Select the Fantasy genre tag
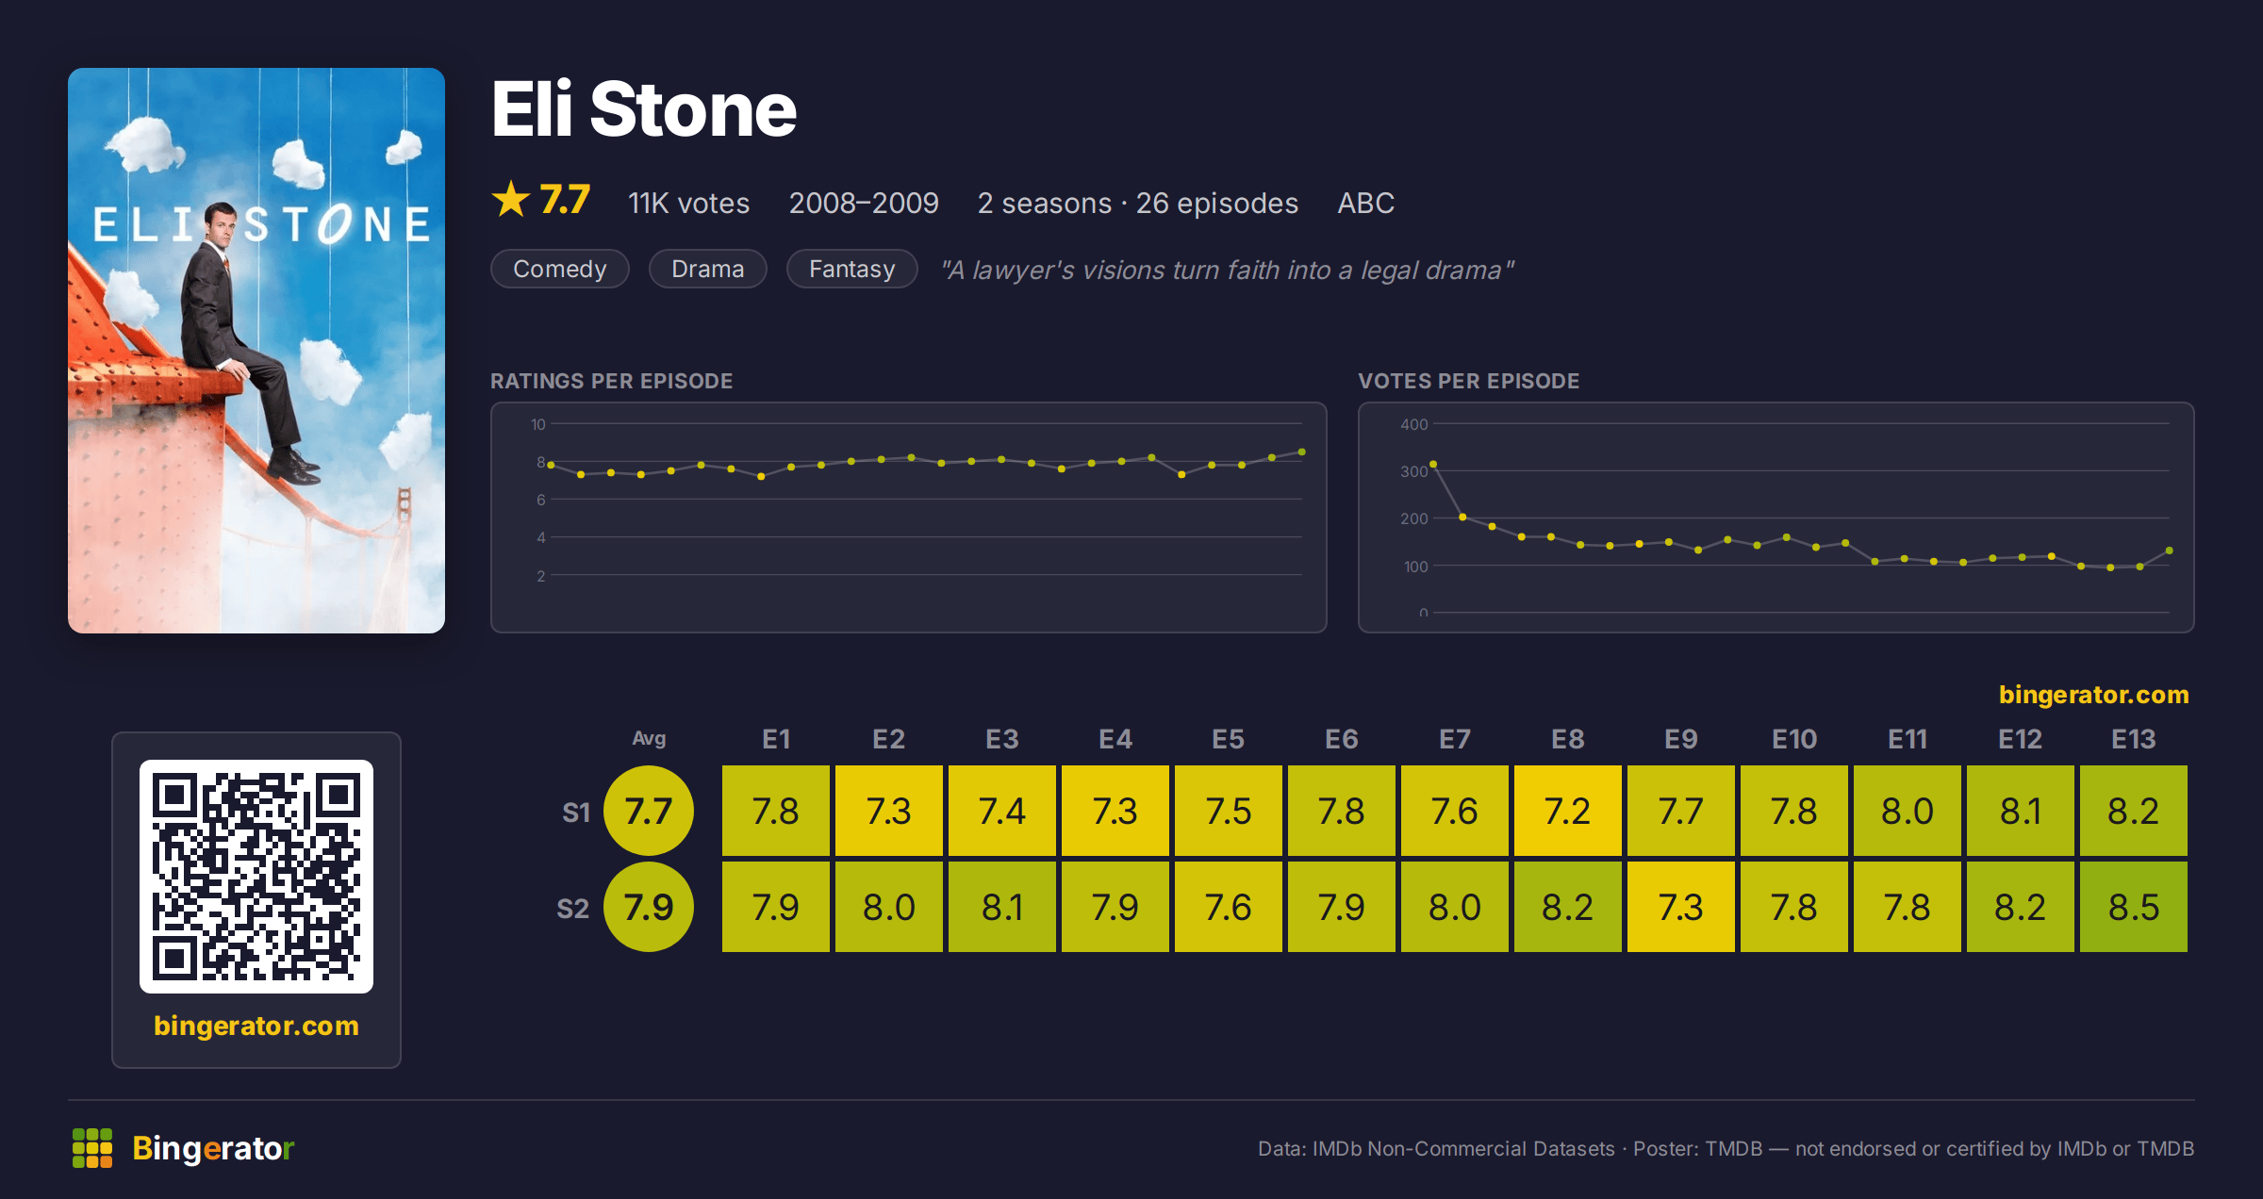 [852, 269]
